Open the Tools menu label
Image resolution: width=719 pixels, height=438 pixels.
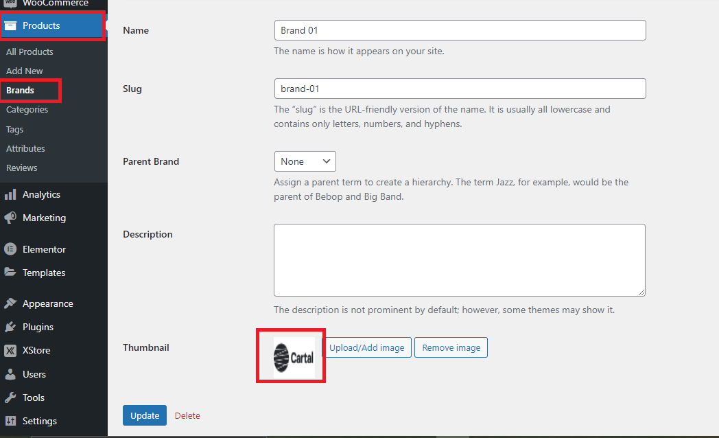(34, 397)
